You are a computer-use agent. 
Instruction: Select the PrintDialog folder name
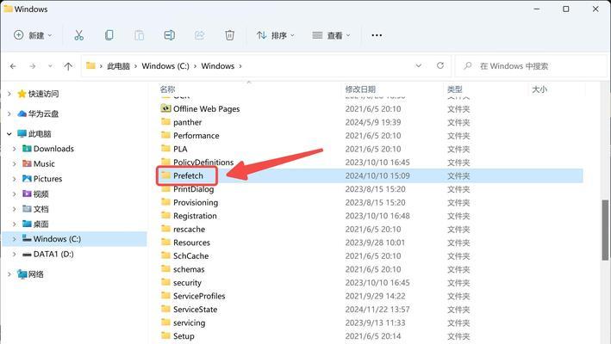(193, 189)
